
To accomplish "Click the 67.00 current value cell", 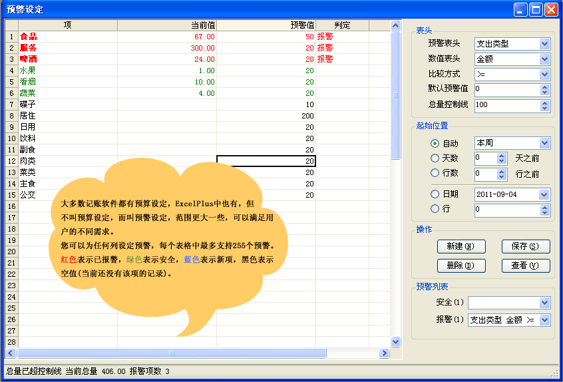I will 167,37.
